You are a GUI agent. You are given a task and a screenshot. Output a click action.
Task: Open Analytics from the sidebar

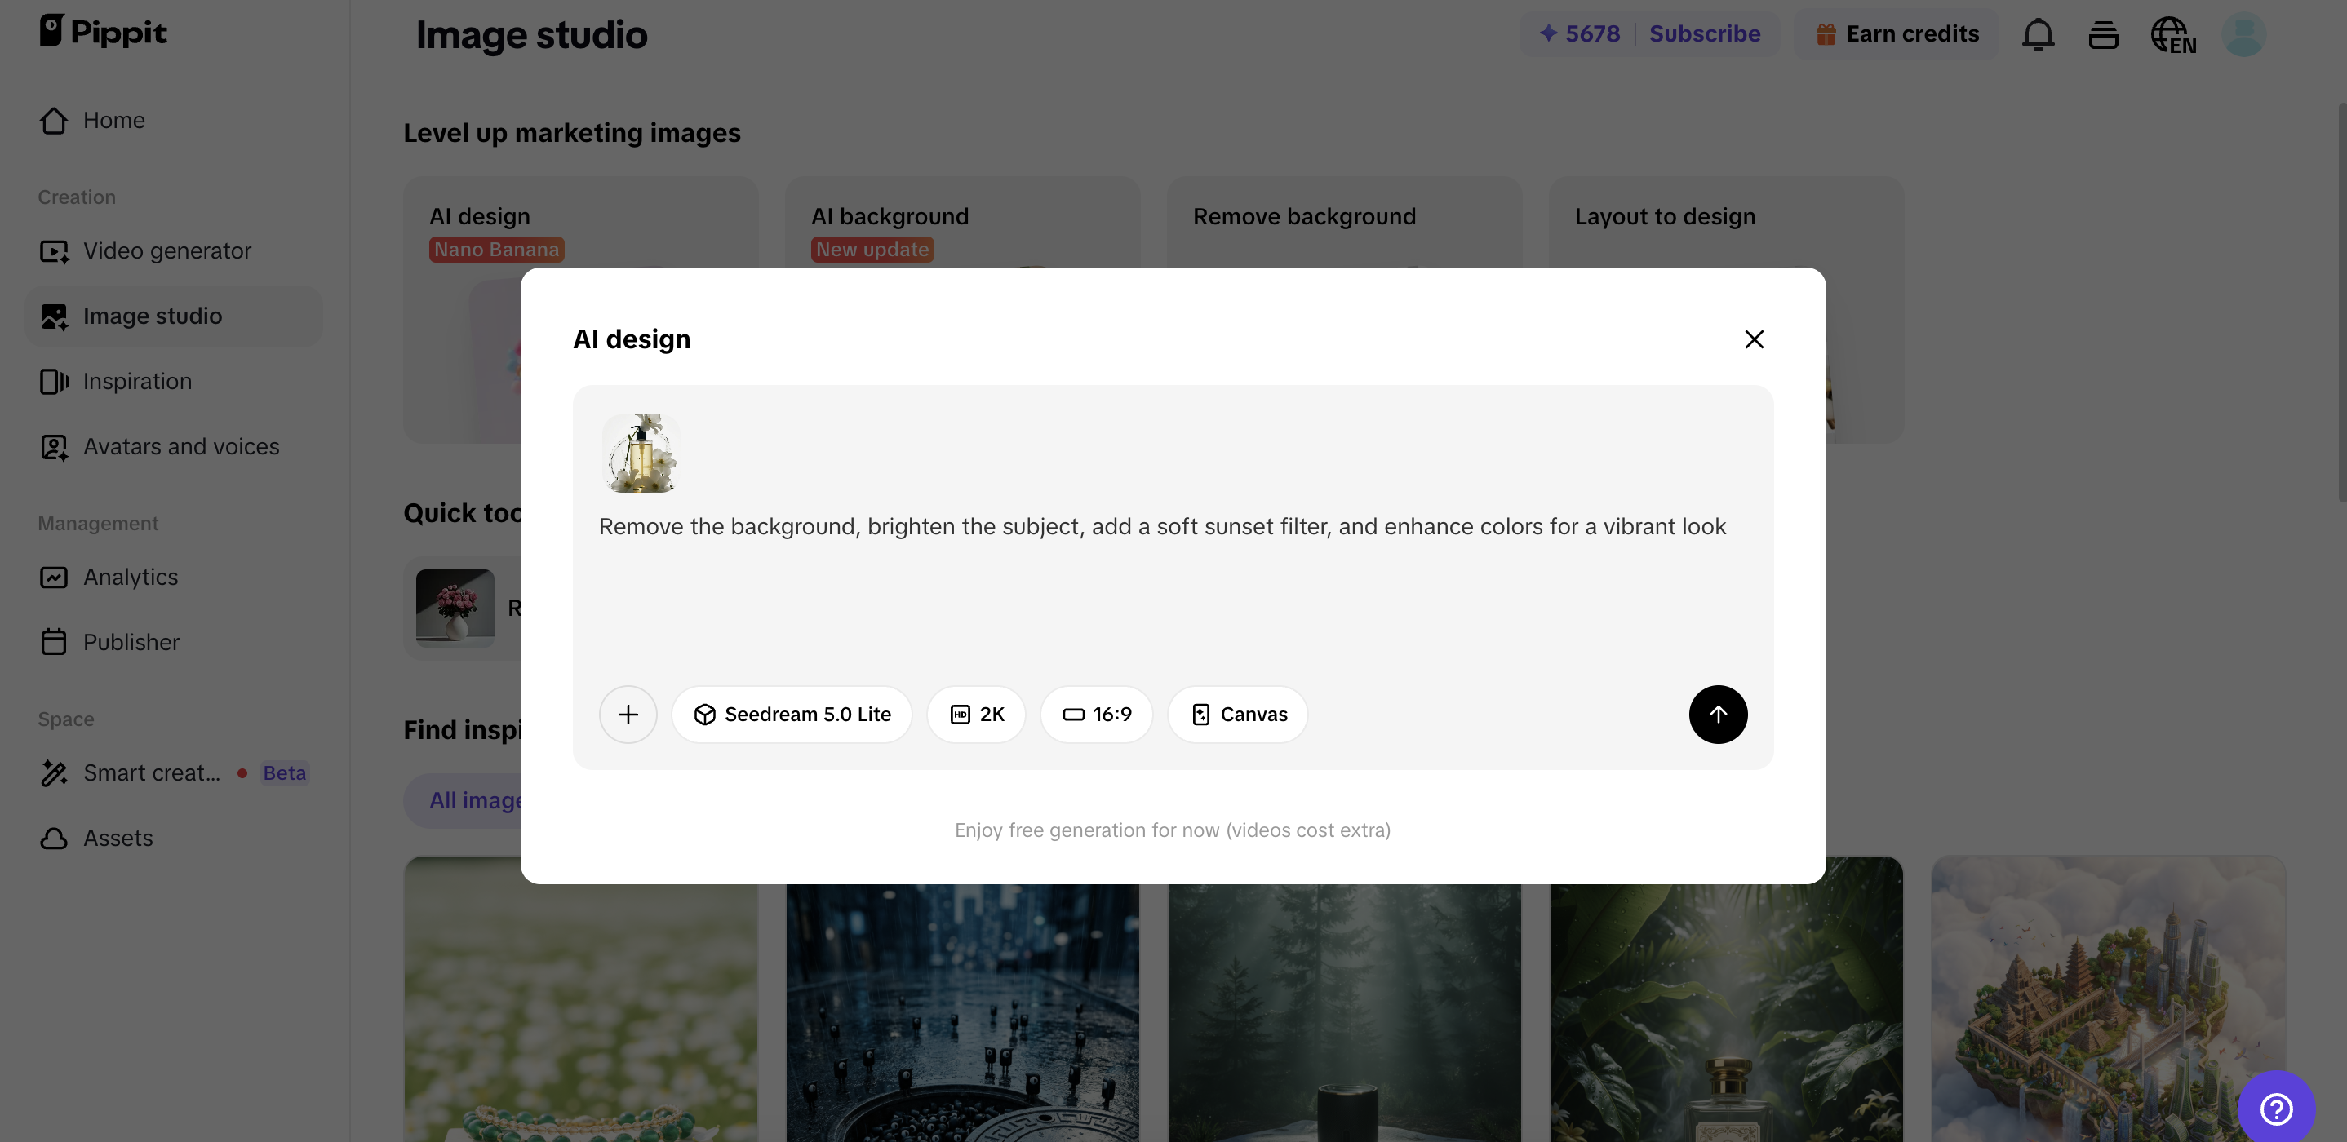click(131, 577)
